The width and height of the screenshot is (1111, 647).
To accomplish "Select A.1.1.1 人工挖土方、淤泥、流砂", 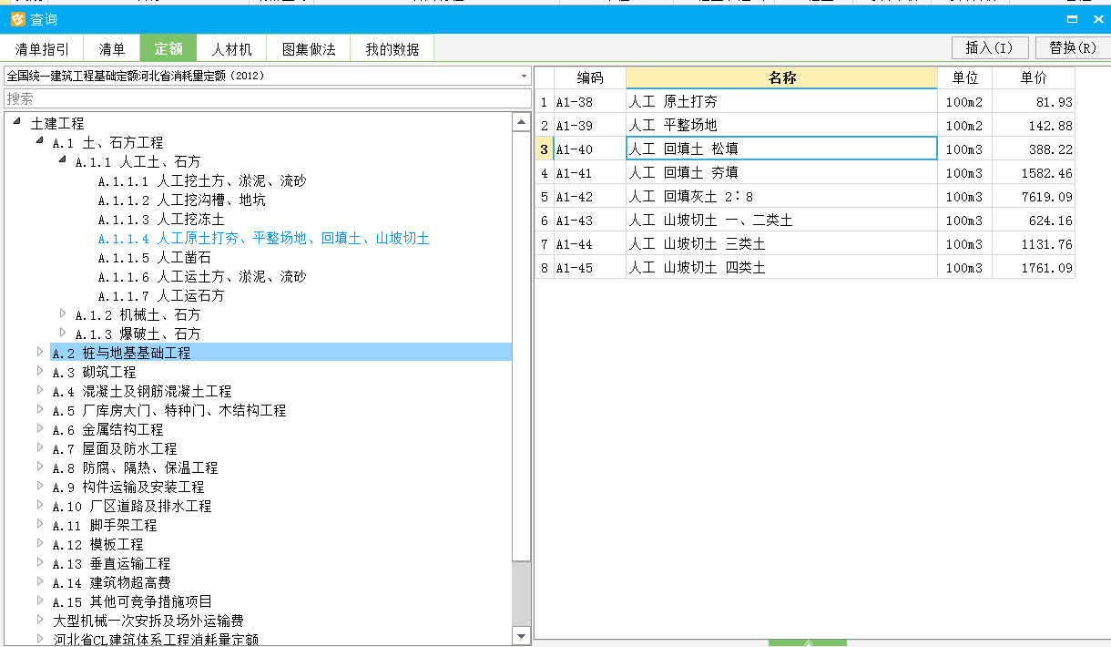I will pos(202,180).
